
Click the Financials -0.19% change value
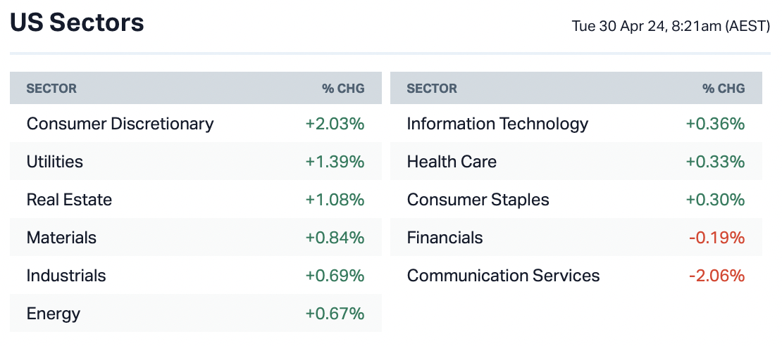[716, 238]
